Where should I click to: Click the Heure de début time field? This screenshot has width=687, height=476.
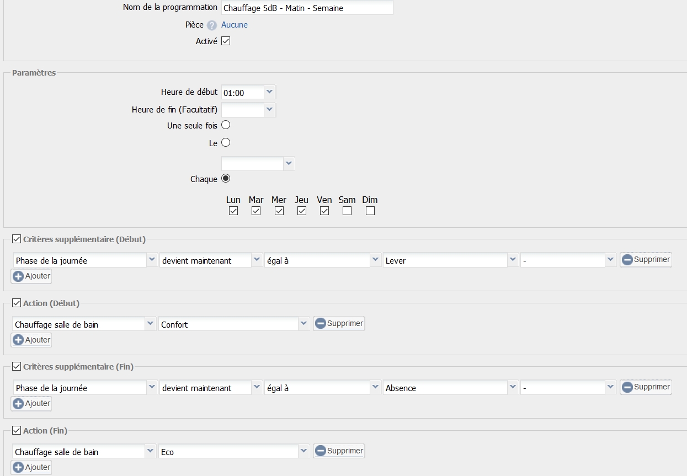[x=242, y=93]
